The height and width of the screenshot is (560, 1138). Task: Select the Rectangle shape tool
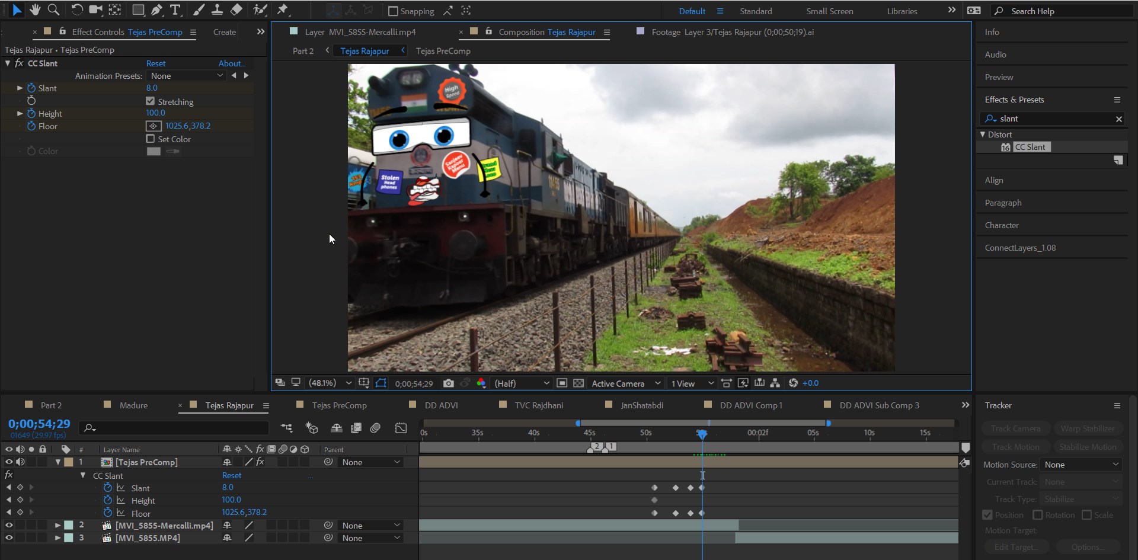pyautogui.click(x=138, y=9)
